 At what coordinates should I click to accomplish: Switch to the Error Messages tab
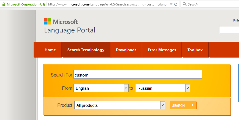(162, 50)
